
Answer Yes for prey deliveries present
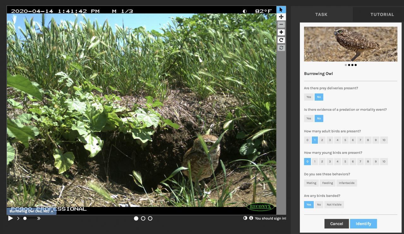tap(309, 97)
